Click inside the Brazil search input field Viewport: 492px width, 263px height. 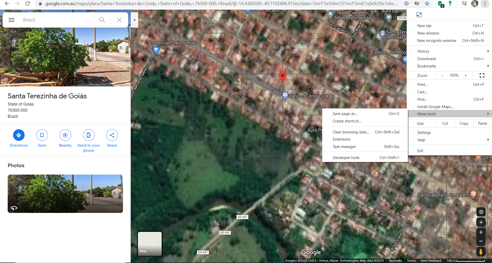[59, 20]
